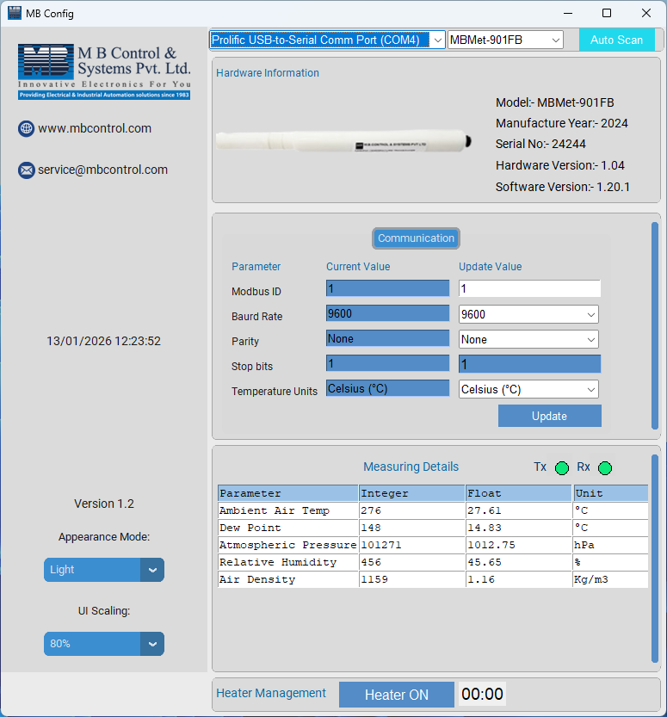Open the COM port selection dropdown
The width and height of the screenshot is (667, 717).
point(327,40)
